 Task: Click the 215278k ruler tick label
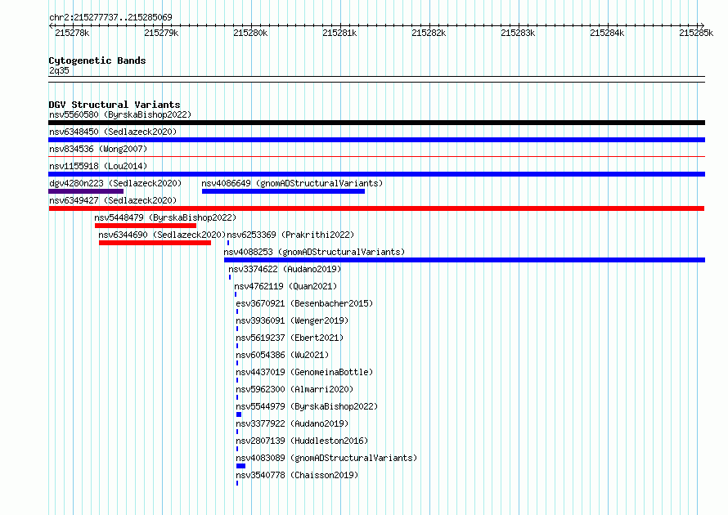point(72,33)
